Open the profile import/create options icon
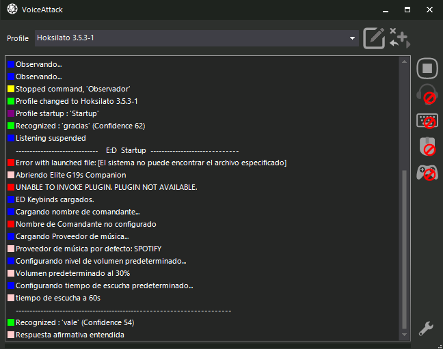 399,38
